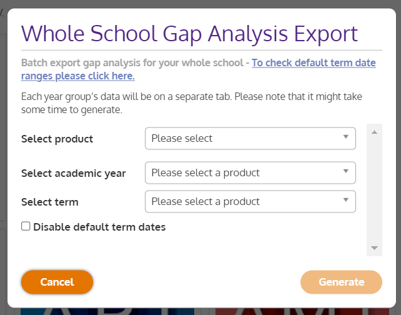Image resolution: width=401 pixels, height=315 pixels.
Task: Click the scrollbar up arrow
Action: pyautogui.click(x=374, y=132)
